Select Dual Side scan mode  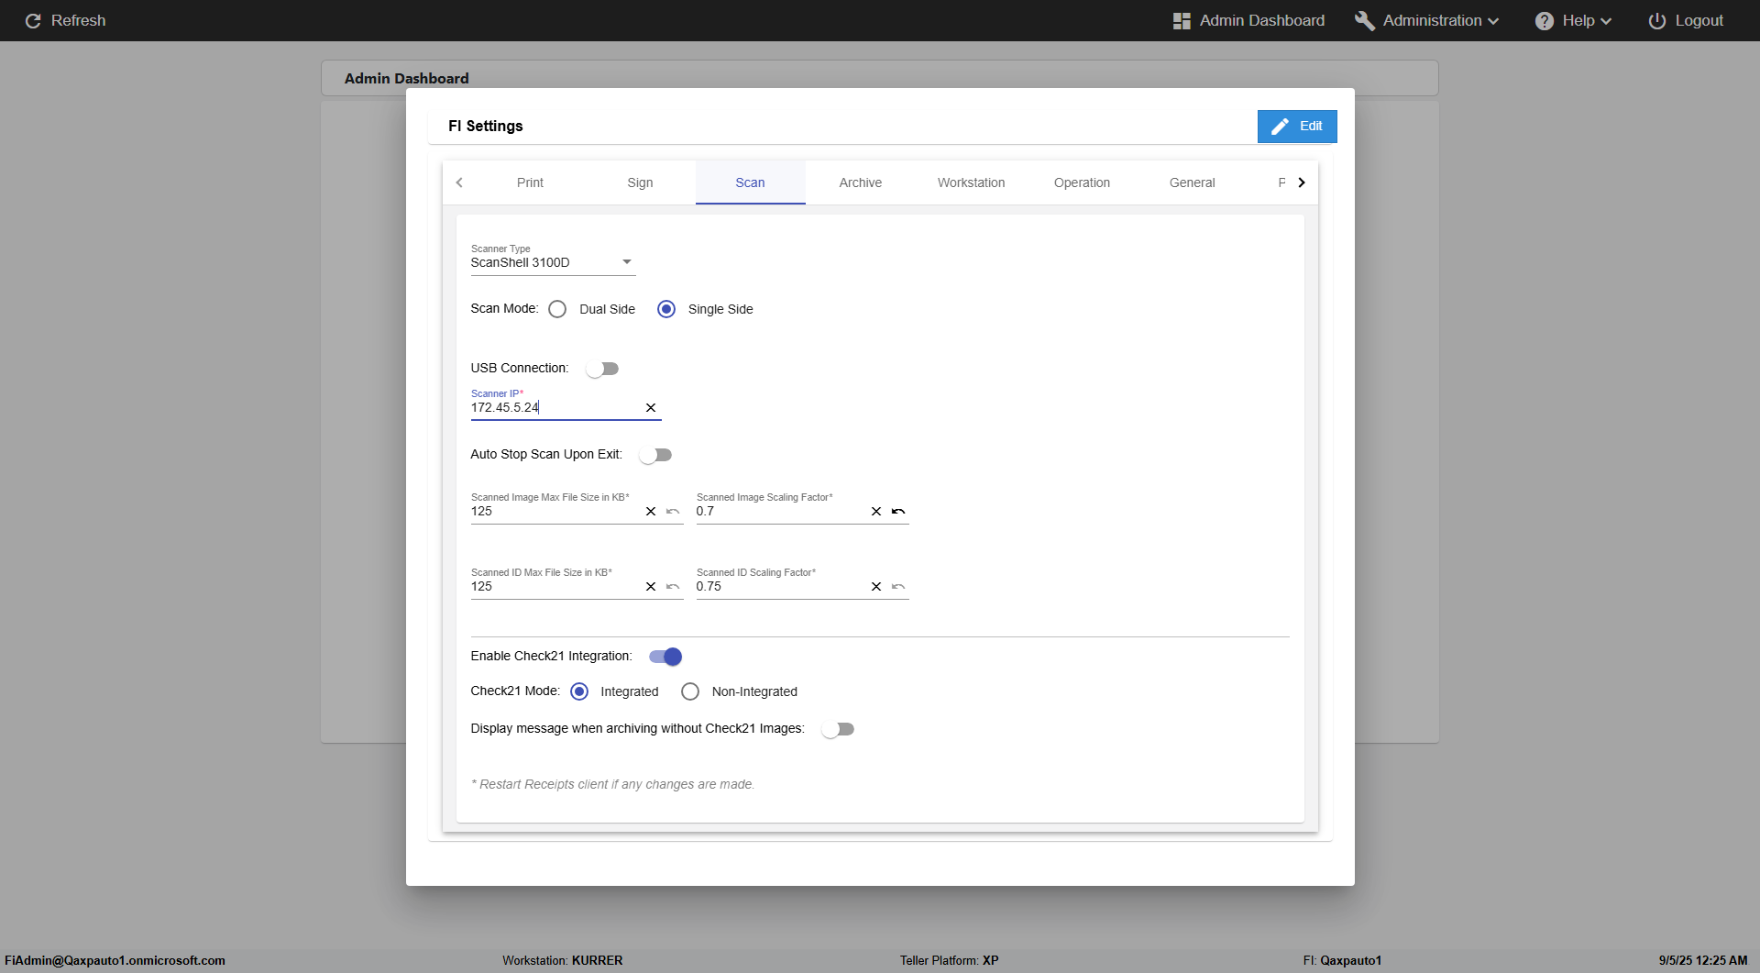tap(557, 309)
